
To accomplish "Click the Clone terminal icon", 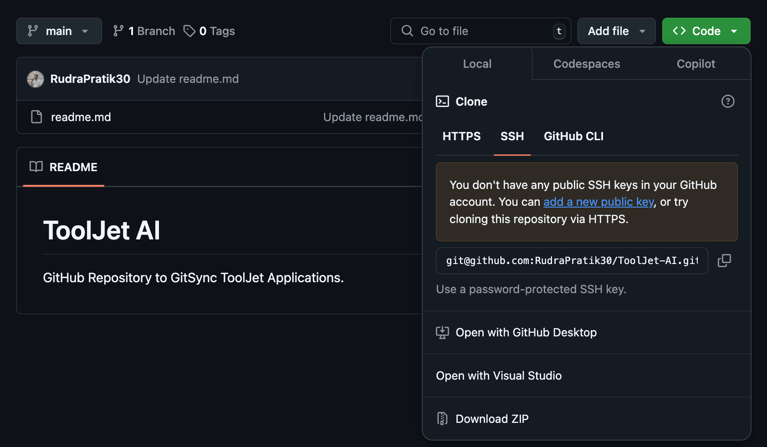I will (442, 102).
